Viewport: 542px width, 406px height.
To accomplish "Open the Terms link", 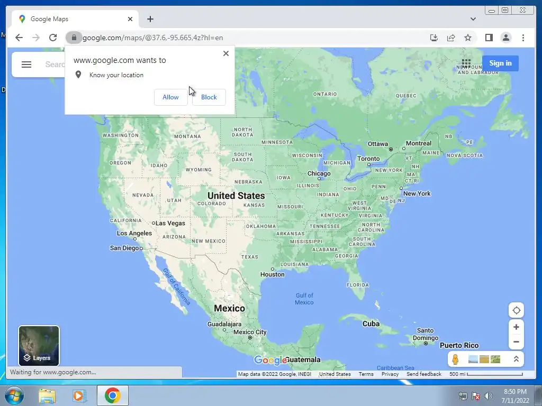I will (366, 374).
